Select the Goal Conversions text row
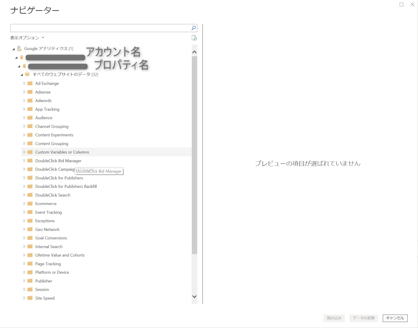 [x=51, y=238]
